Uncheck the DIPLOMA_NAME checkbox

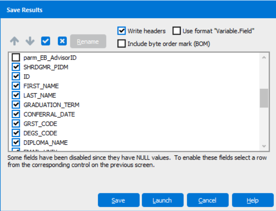tap(16, 143)
